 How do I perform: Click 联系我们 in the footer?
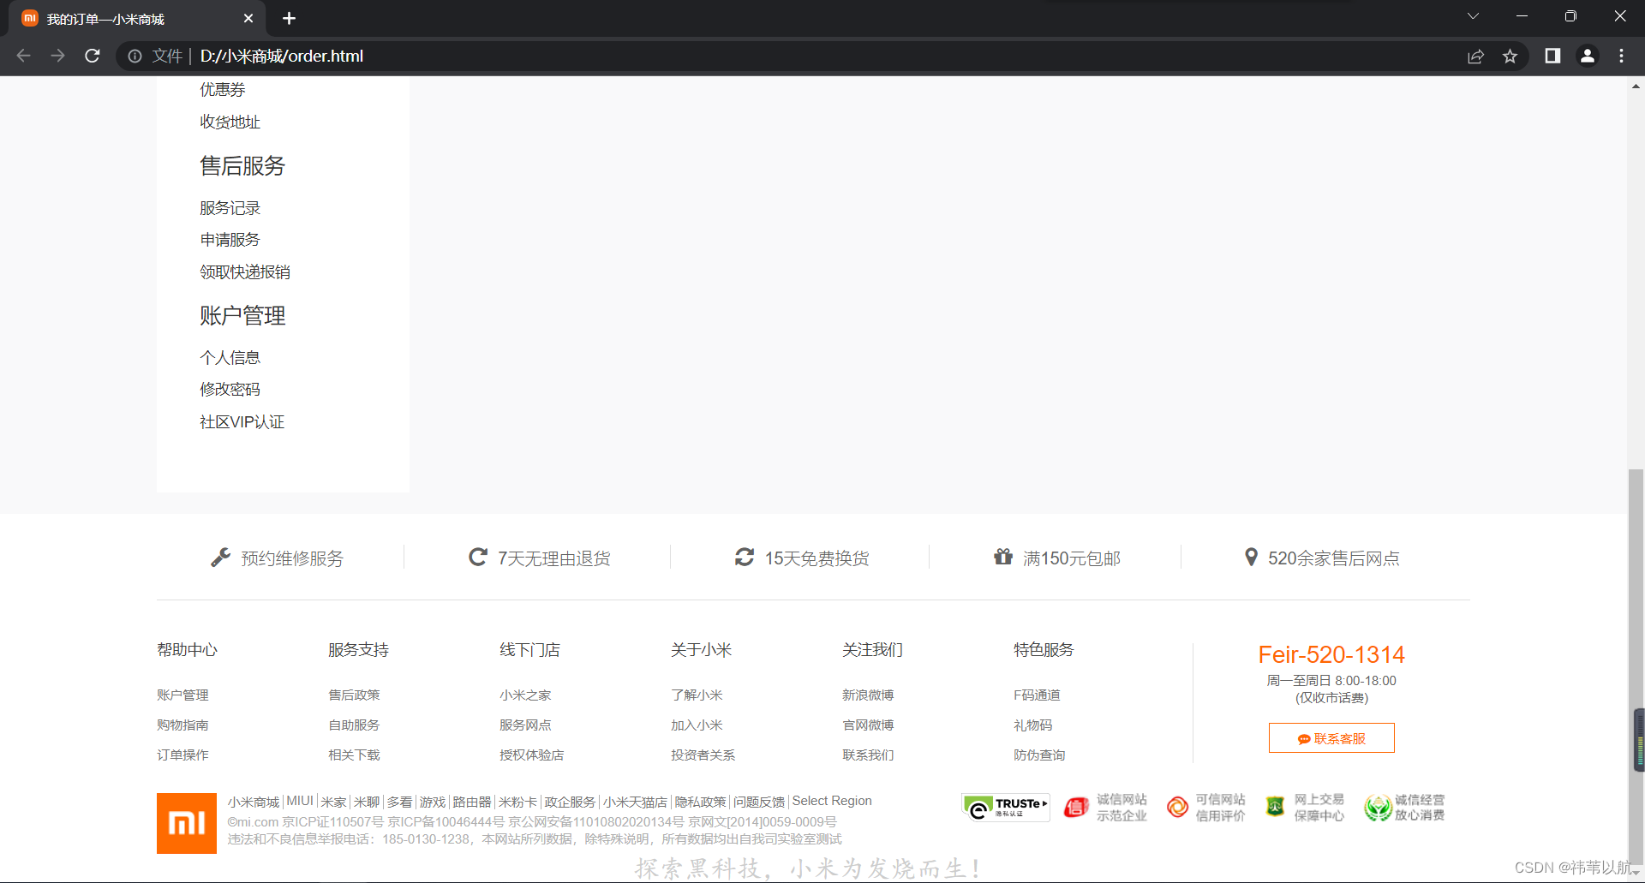pyautogui.click(x=868, y=755)
